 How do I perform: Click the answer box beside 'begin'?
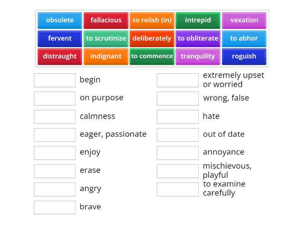[x=55, y=80]
